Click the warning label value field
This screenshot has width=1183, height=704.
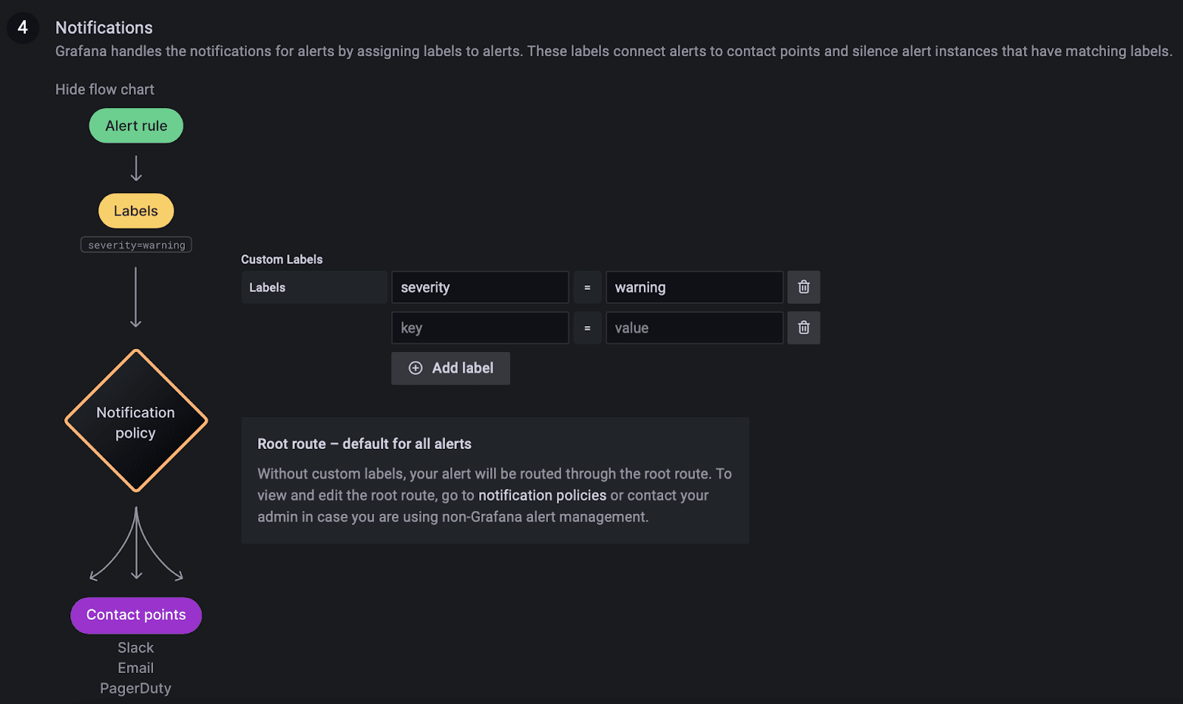(694, 287)
